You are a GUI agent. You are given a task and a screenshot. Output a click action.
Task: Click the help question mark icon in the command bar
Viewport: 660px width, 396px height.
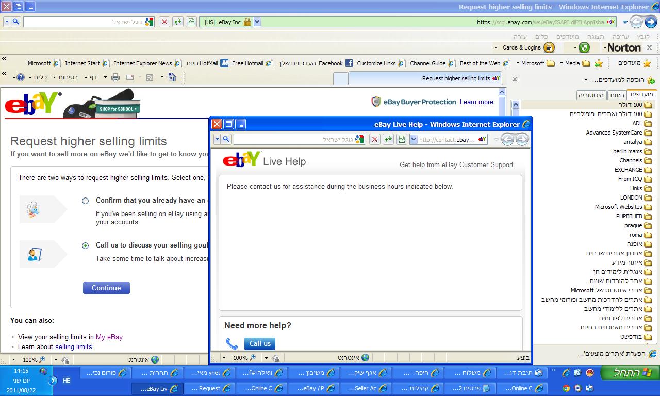[x=21, y=77]
